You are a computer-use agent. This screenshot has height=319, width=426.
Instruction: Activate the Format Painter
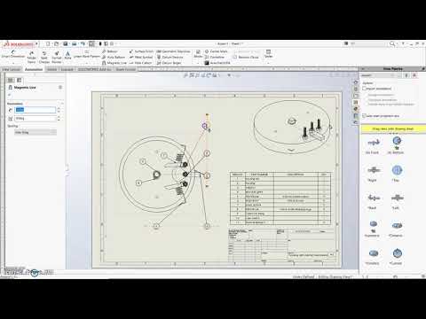[57, 57]
